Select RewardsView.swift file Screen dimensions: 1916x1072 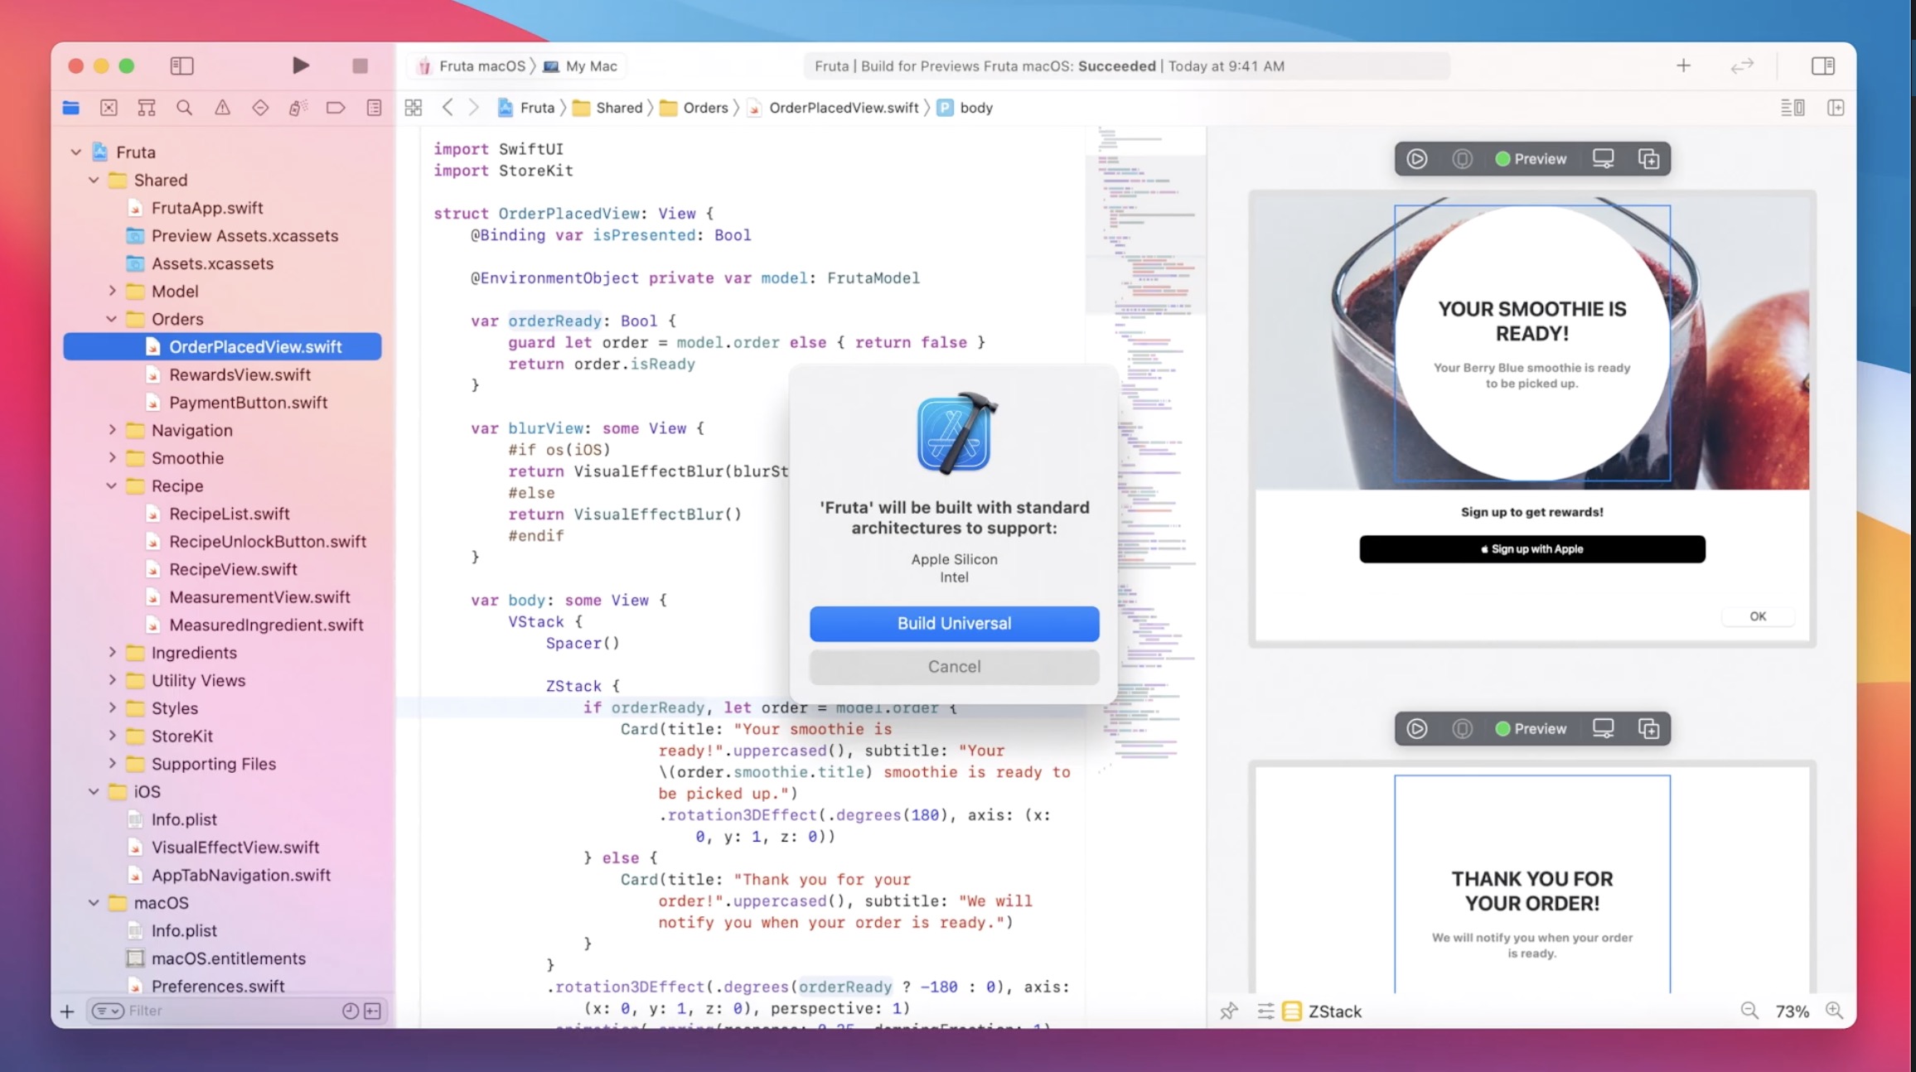(222, 374)
